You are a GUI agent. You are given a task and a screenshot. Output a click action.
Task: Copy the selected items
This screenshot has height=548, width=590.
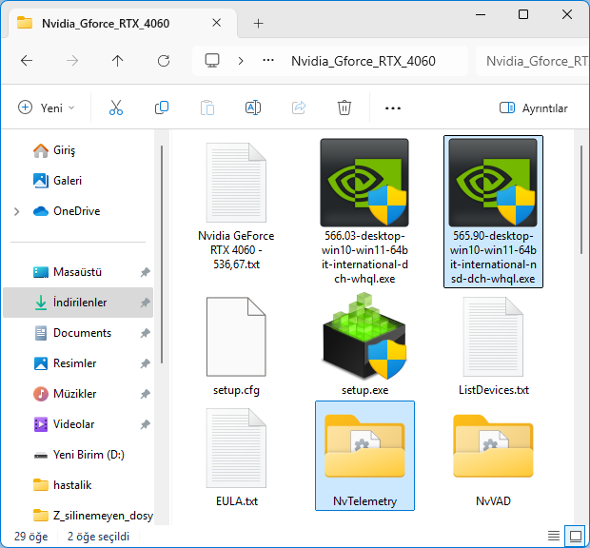point(162,108)
